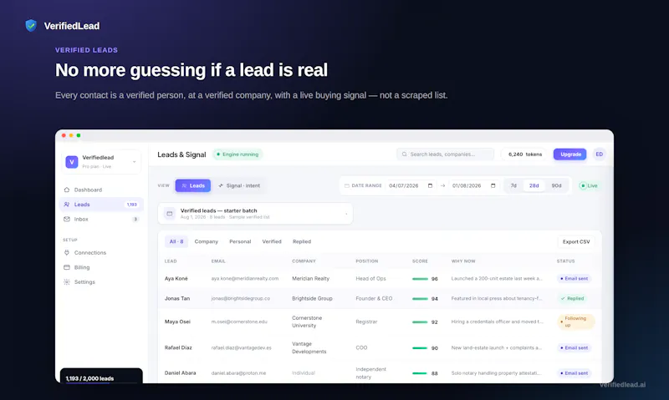This screenshot has height=400, width=669.
Task: Focus the Search leads, companies field
Action: [445, 154]
